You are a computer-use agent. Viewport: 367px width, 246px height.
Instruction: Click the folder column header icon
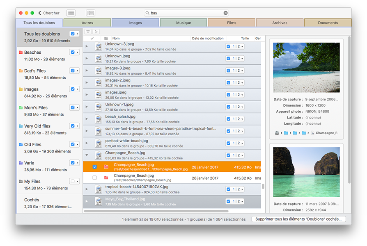[x=106, y=39]
